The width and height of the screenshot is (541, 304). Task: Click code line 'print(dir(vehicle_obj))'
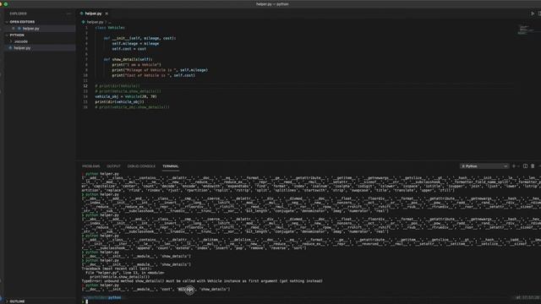pyautogui.click(x=119, y=101)
